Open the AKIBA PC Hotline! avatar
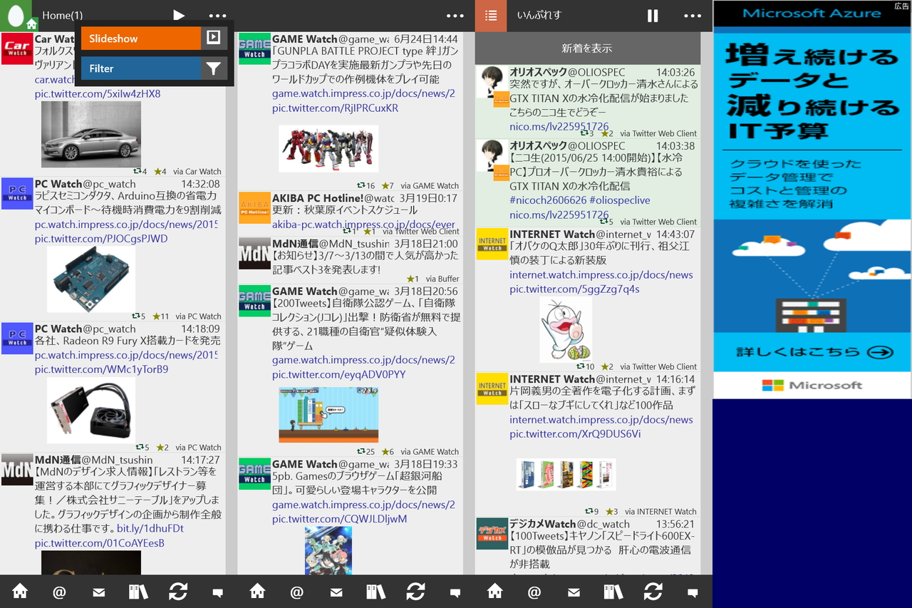Screen dimensions: 912x608 pos(254,207)
